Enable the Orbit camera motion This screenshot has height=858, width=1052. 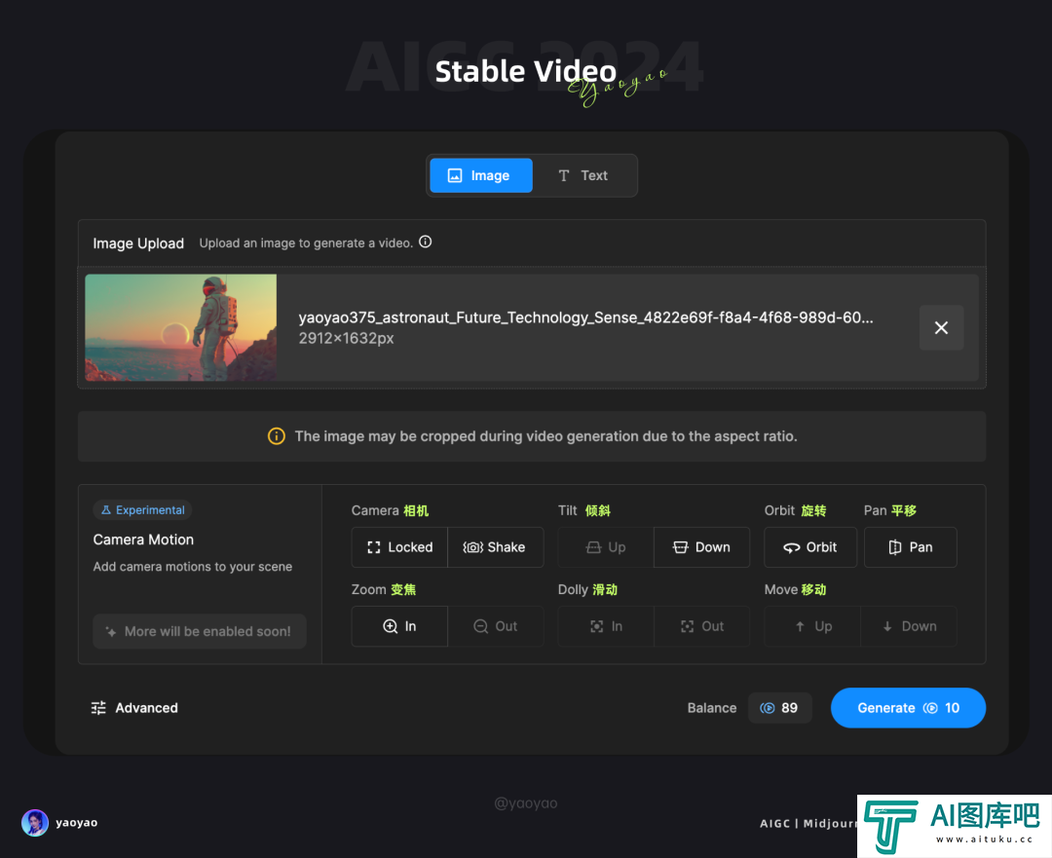[810, 547]
